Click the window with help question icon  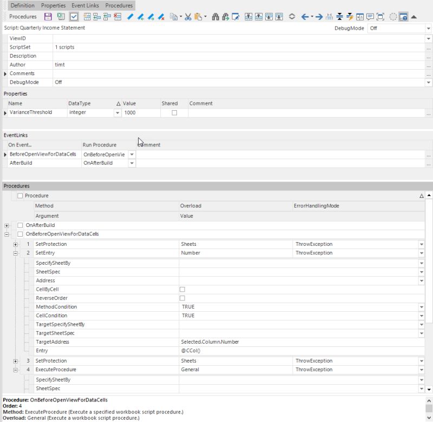click(403, 17)
